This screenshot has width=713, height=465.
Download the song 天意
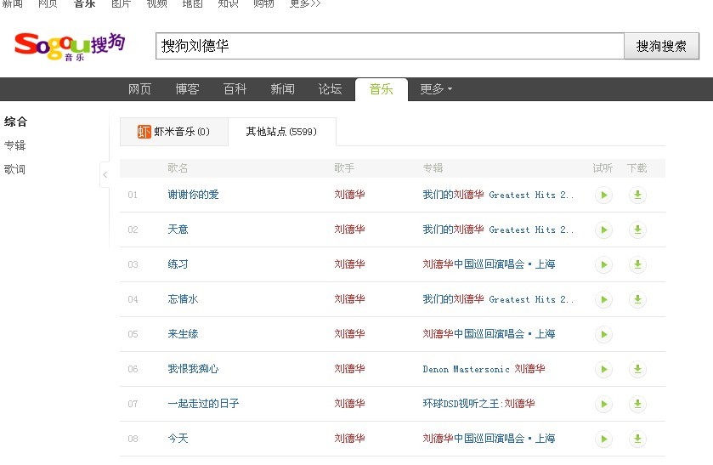click(637, 230)
